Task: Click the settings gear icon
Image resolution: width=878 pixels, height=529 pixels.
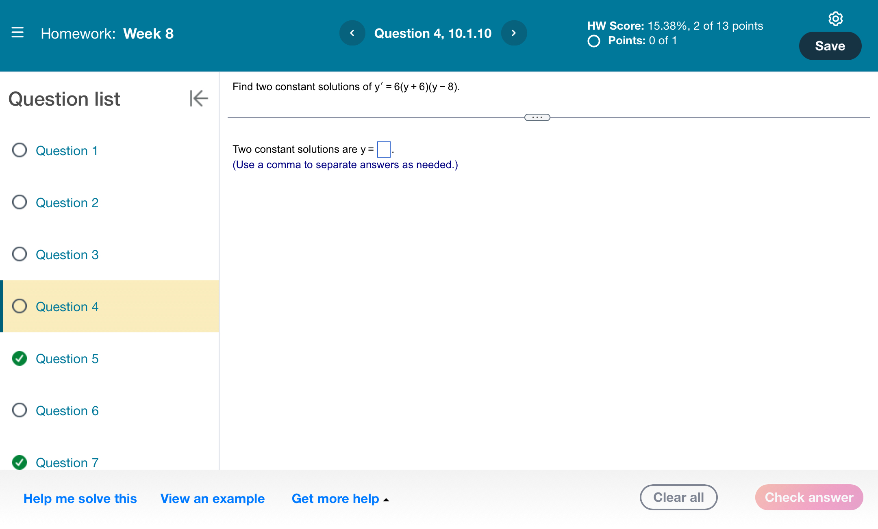Action: 835,18
